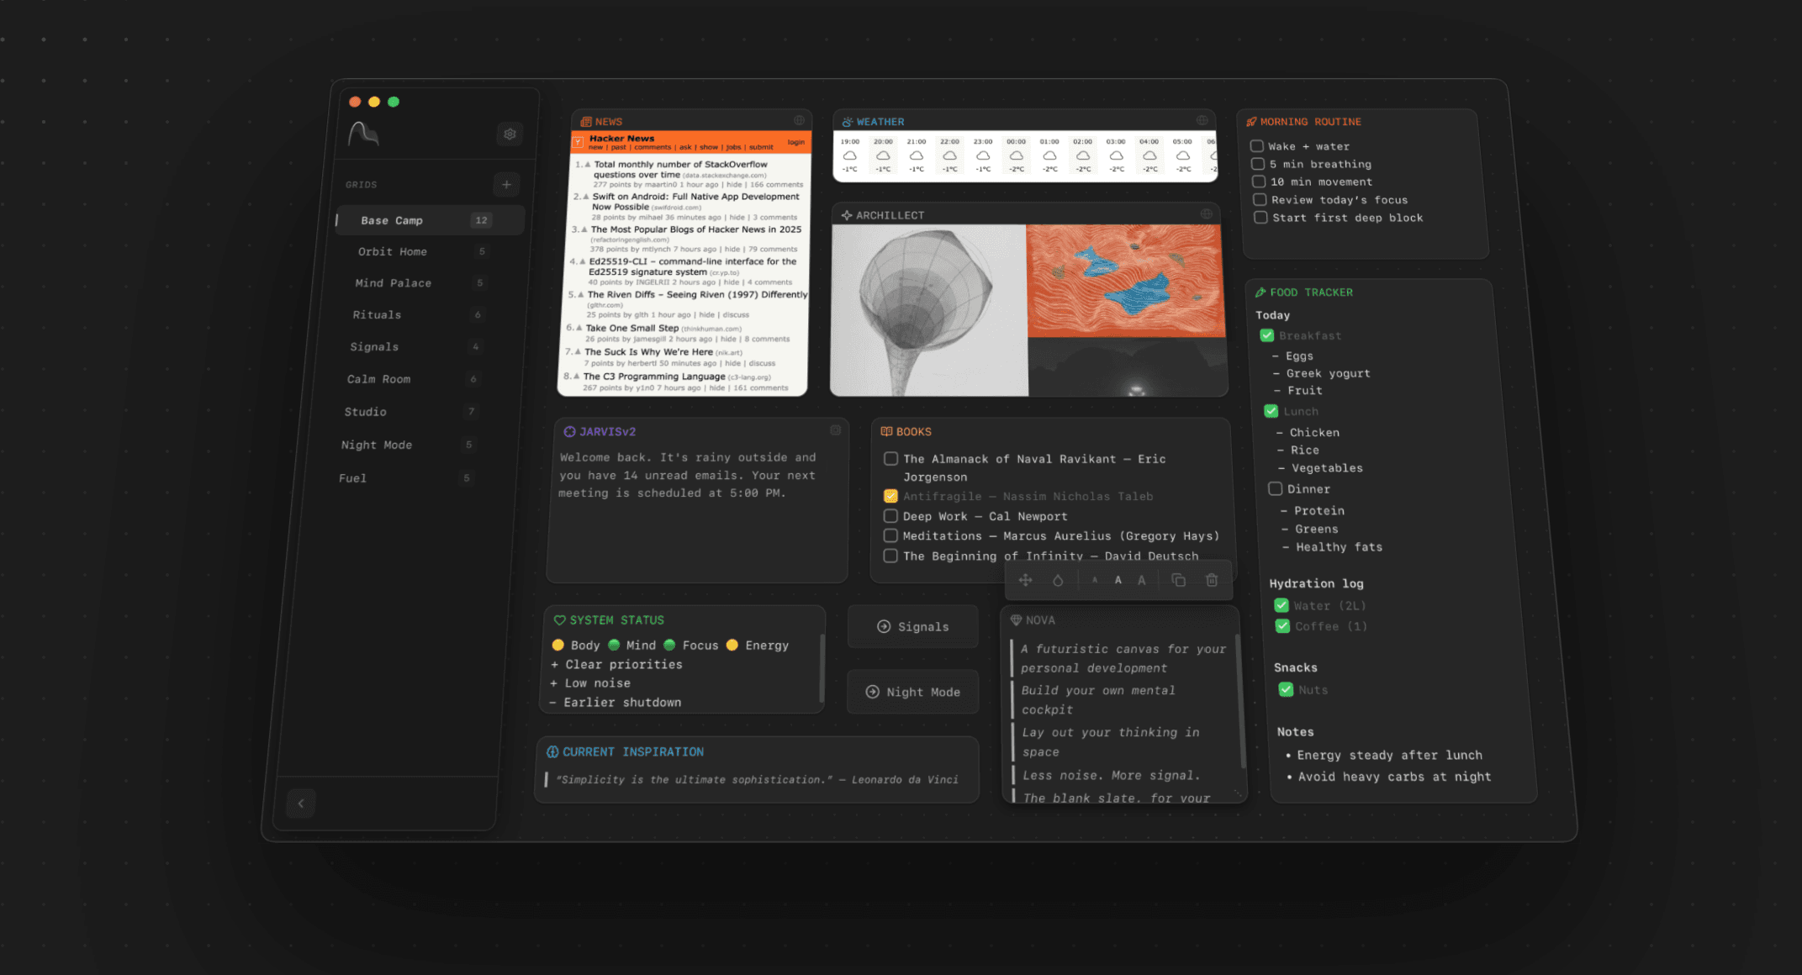This screenshot has height=975, width=1802.
Task: Click the Night Mode shortcut button widget
Action: pos(913,692)
